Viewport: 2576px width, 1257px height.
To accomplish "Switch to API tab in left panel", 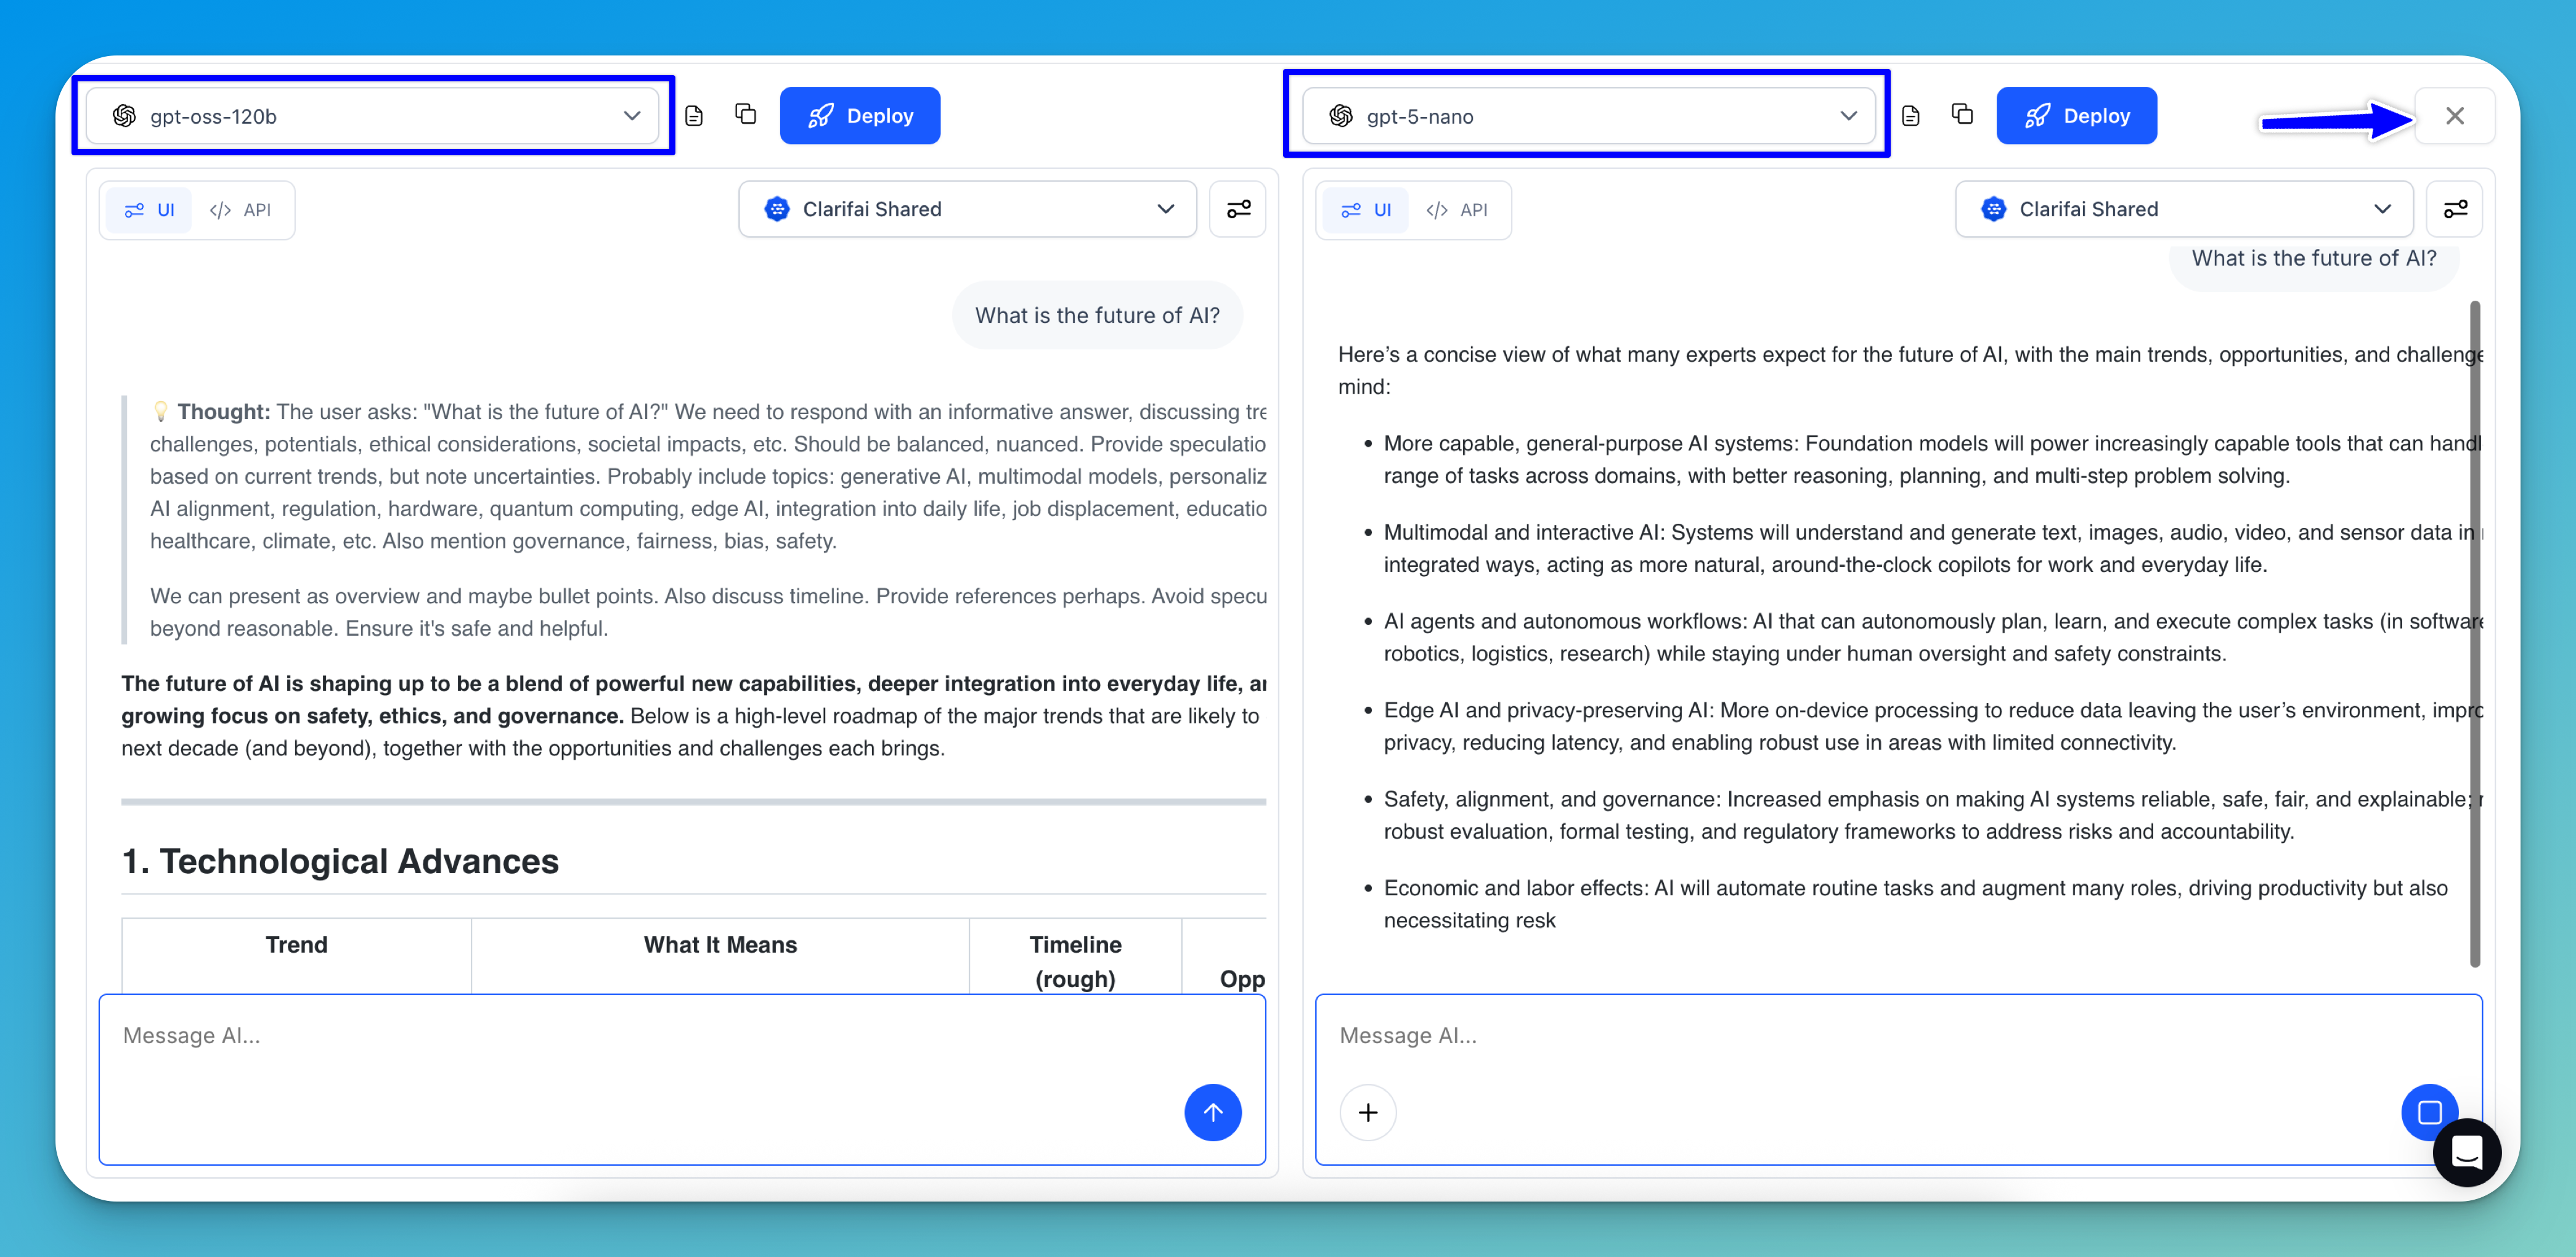I will [240, 210].
